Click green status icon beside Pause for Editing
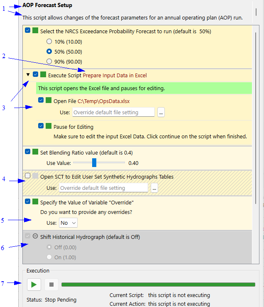264x307 pixels. [x=49, y=126]
